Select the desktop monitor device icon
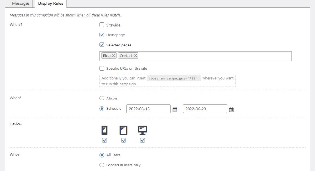Screen dimensions: 315x171 tap(142, 130)
